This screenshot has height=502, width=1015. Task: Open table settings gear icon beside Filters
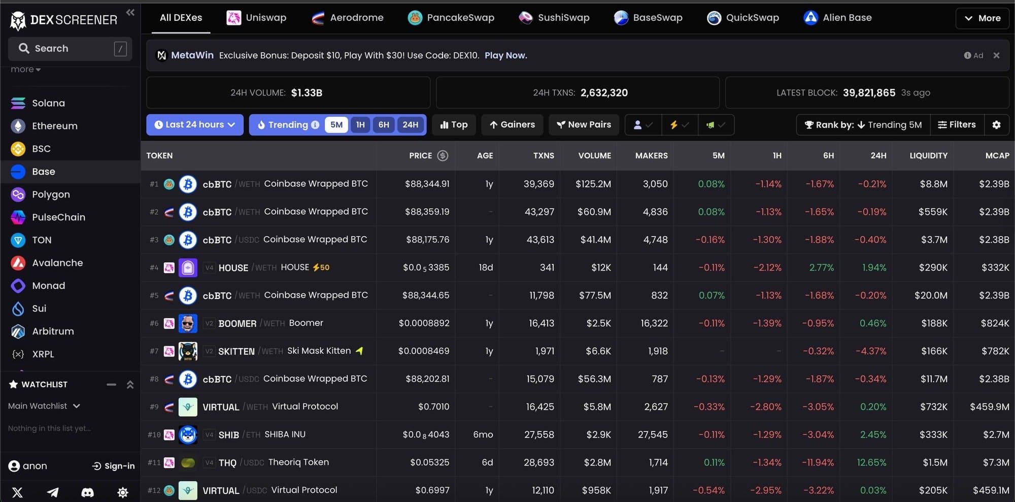996,125
